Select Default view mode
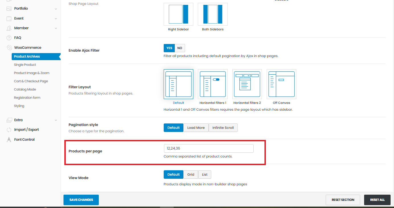The height and width of the screenshot is (208, 394). [x=173, y=175]
